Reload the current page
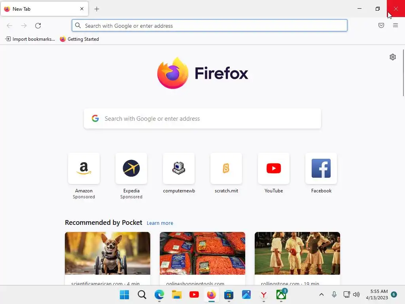 (x=38, y=26)
